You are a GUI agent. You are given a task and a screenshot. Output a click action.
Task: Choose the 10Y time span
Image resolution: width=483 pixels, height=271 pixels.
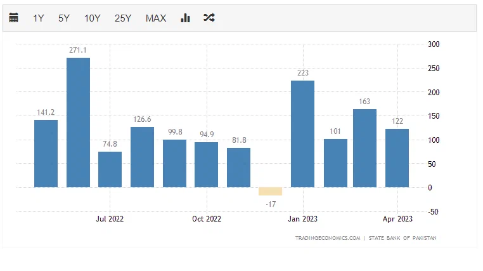[x=93, y=18]
